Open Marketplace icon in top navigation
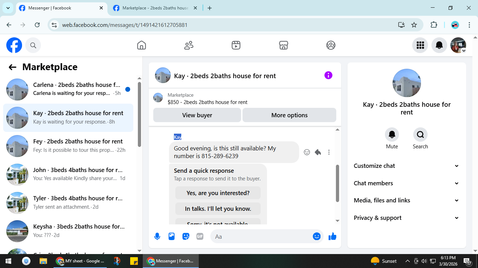478x268 pixels. point(283,45)
